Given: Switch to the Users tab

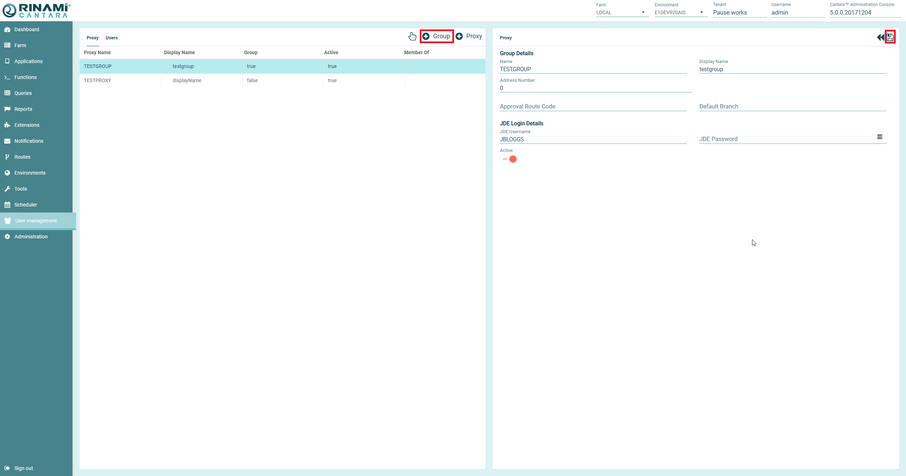Looking at the screenshot, I should coord(111,38).
